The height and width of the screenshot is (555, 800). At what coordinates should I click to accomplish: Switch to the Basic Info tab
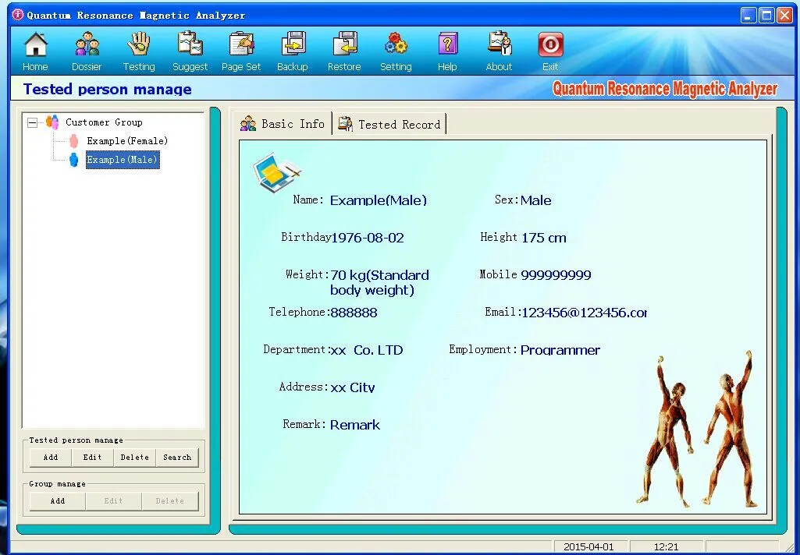pyautogui.click(x=293, y=123)
